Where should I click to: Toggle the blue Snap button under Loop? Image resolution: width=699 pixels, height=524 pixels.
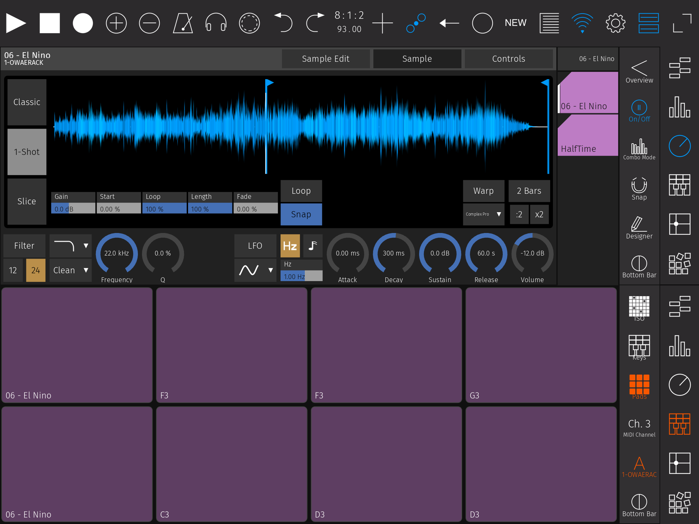pyautogui.click(x=301, y=214)
